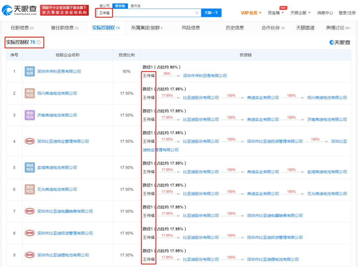Click BYD logo for 深圳市比亚迪锂电池有限公司
Screen dimensions: 358x267
point(30,255)
